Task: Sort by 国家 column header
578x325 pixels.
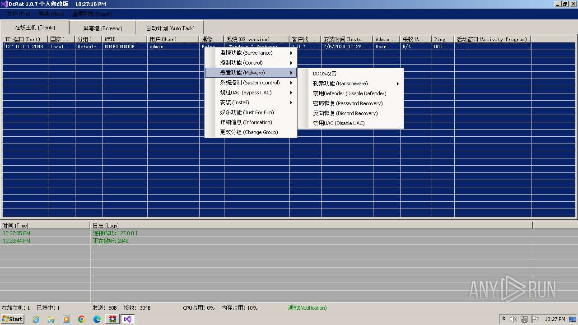Action: (x=61, y=39)
